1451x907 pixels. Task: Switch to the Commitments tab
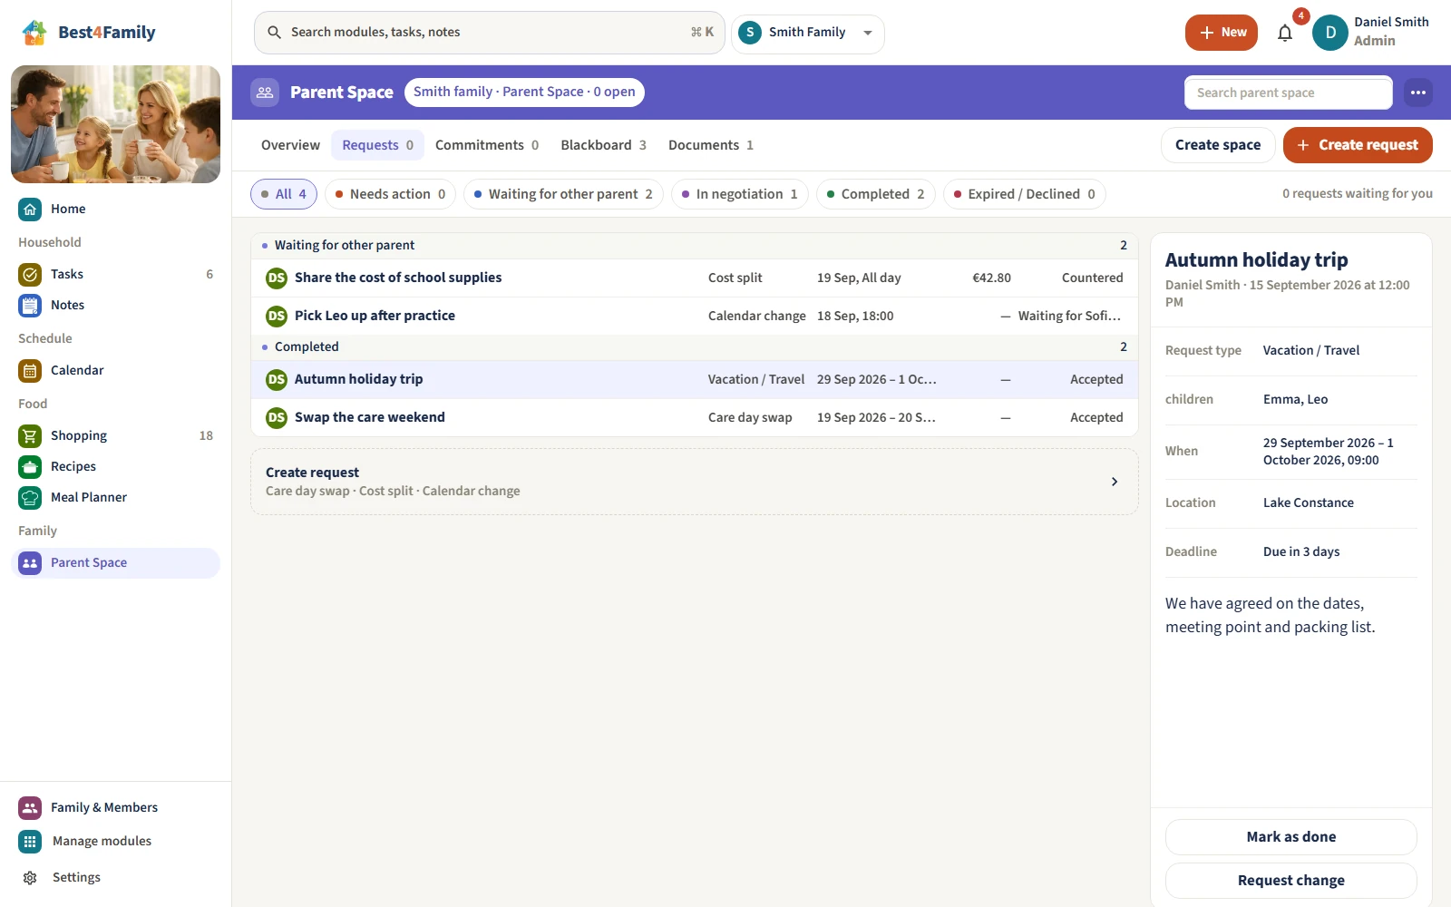coord(487,145)
